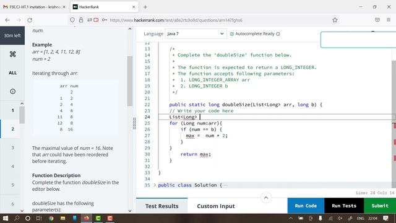Screen dimensions: 396x223
Task: Switch to the Custom Input tab
Action: (216, 206)
